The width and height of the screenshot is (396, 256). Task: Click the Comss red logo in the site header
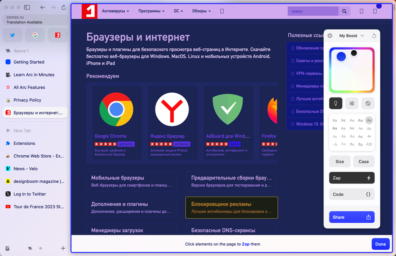coord(89,11)
